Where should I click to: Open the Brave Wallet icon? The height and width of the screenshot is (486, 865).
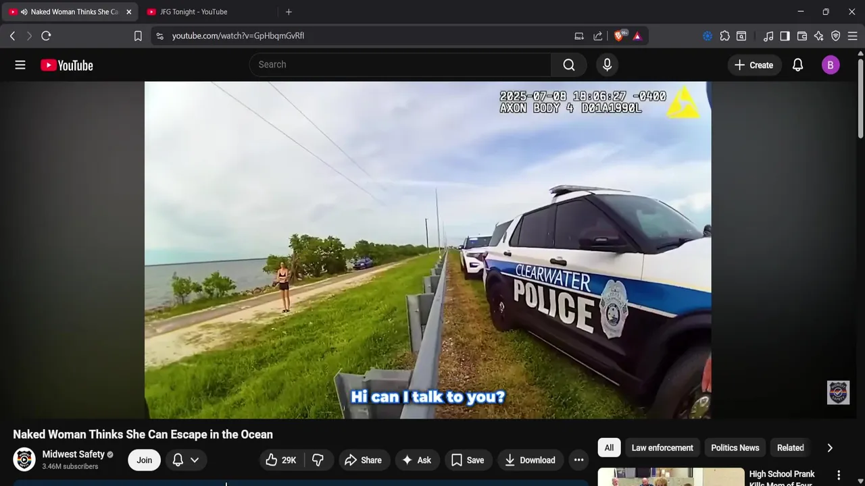(802, 36)
